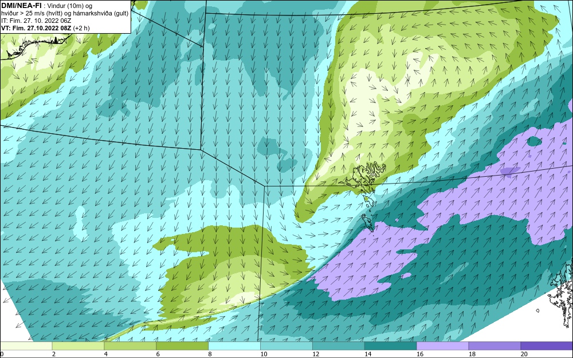Click the 'IT: Fim. 27. 10. 2022 06Z' line

(x=37, y=21)
